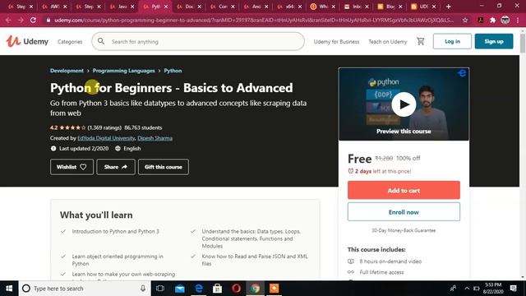This screenshot has height=296, width=526.
Task: Close the Python course browser tab
Action: (166, 7)
